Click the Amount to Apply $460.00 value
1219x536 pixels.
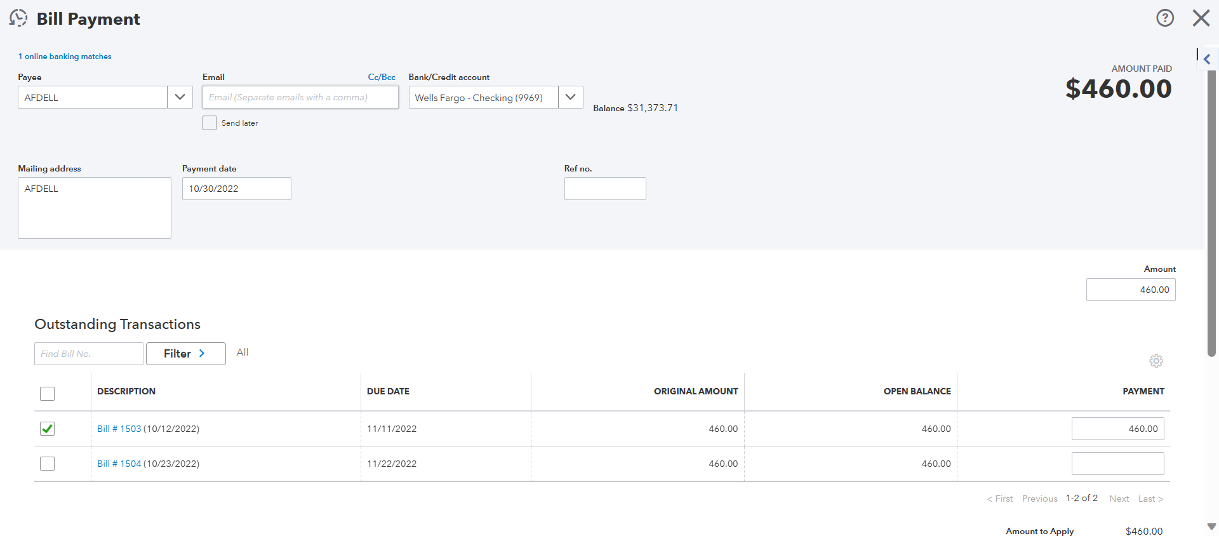pos(1144,531)
